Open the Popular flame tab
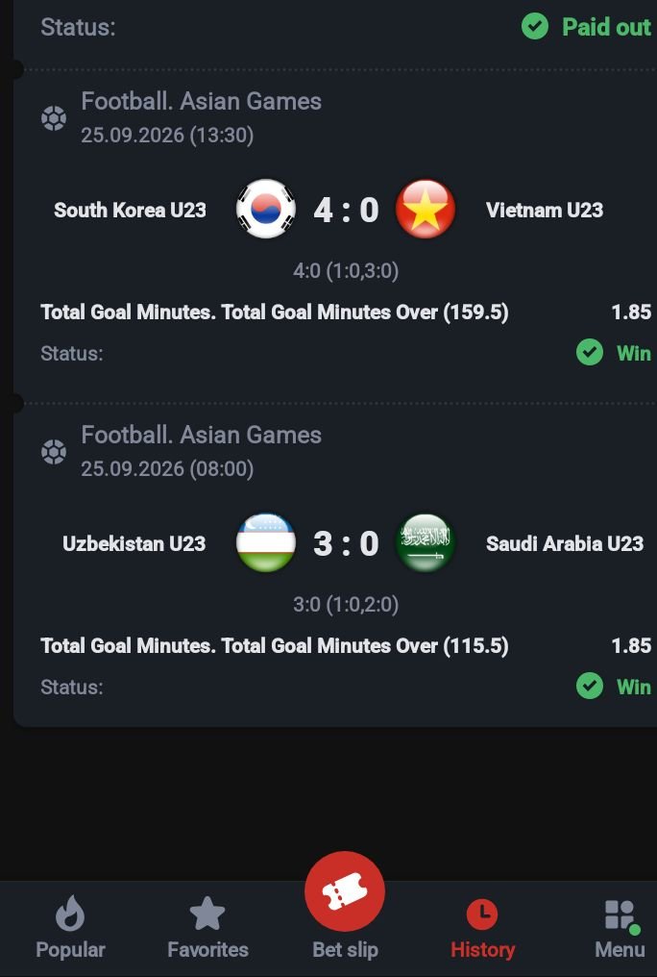657x977 pixels. click(x=70, y=927)
